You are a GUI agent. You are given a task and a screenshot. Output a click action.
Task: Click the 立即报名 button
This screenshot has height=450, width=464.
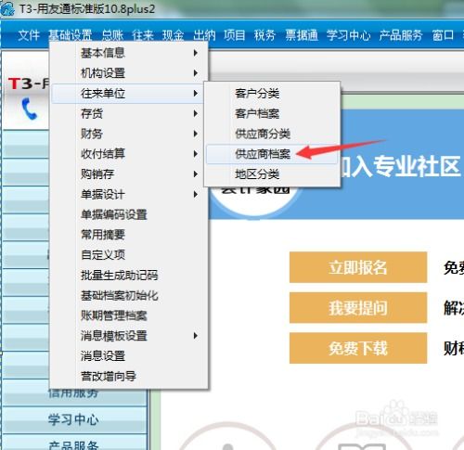(x=358, y=267)
